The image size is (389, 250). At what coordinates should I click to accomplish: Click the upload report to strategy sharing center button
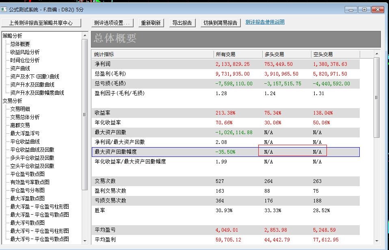[41, 23]
